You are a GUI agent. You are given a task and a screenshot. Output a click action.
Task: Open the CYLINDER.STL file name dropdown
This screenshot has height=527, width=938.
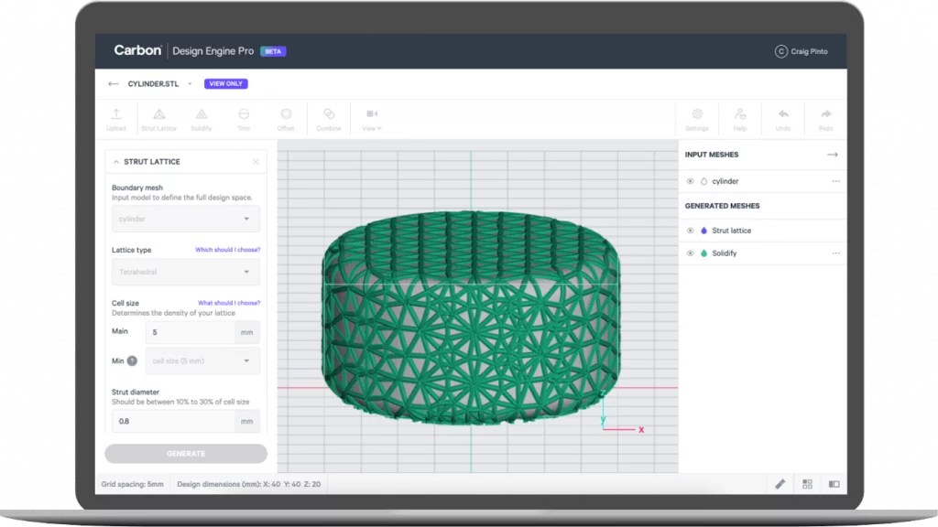(x=190, y=83)
